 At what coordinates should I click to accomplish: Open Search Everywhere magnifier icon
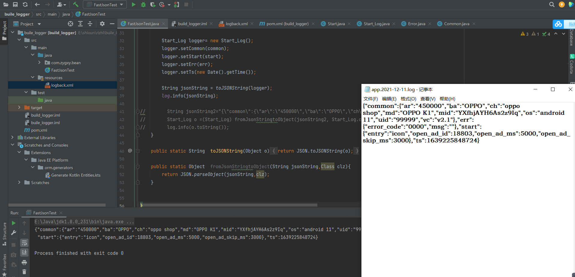552,4
